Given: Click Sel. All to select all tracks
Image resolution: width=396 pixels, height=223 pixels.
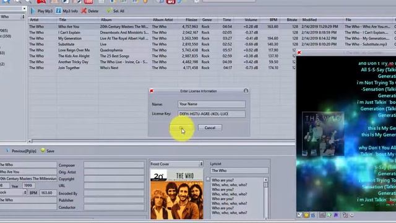Looking at the screenshot, I should (115, 11).
